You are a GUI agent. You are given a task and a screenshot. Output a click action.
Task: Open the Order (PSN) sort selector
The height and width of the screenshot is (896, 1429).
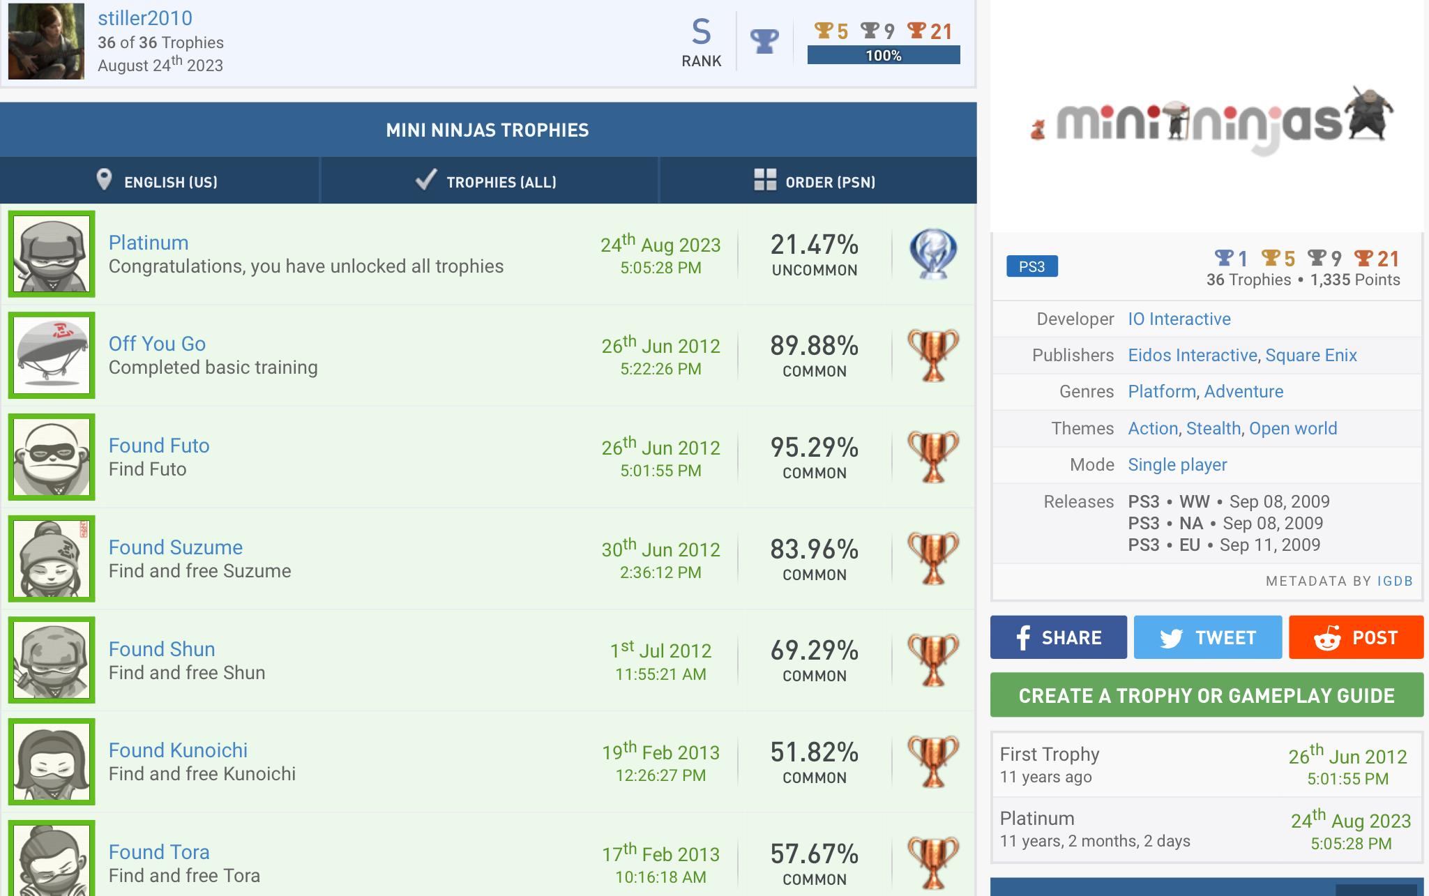817,181
